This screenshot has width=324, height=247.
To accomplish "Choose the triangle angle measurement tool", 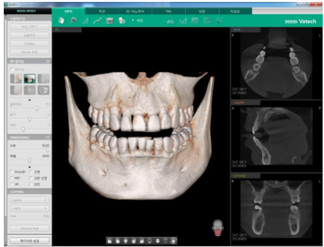I will tap(85, 21).
